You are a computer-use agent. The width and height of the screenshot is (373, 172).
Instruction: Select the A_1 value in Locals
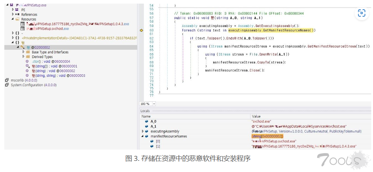coord(299,127)
